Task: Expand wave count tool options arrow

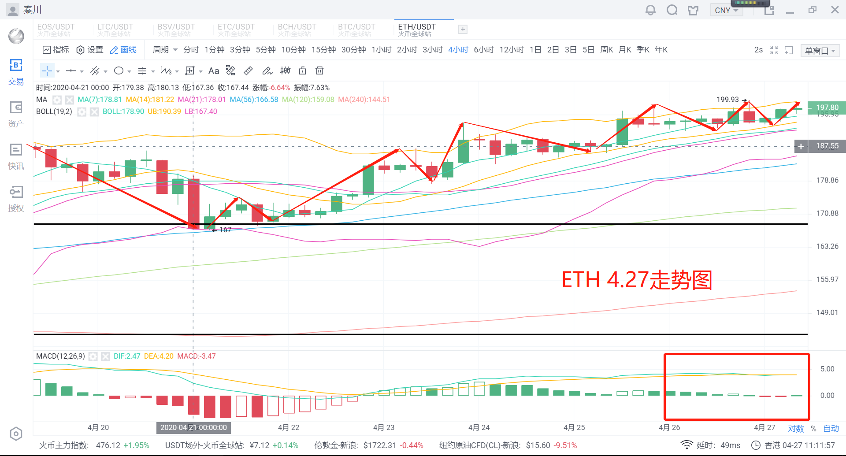Action: pyautogui.click(x=177, y=71)
